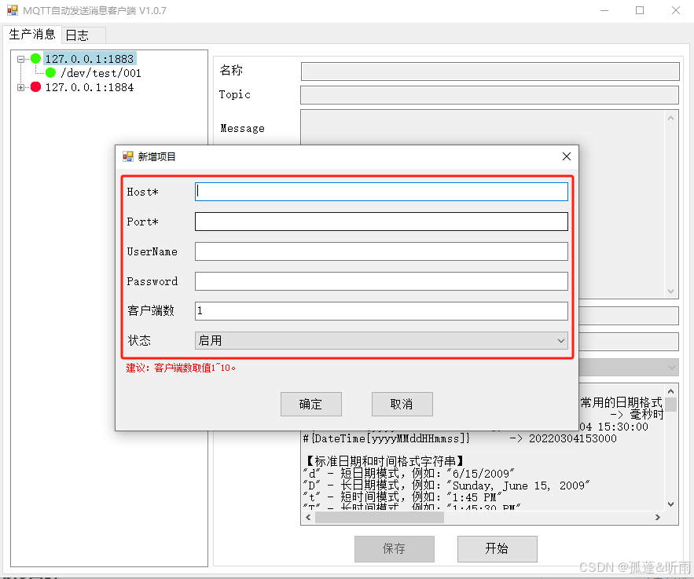
Task: Click the help text scroll-down arrow
Action: point(670,504)
